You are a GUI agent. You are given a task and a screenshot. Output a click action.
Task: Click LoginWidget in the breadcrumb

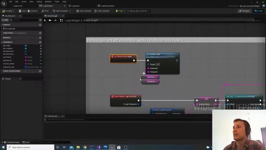(72, 20)
